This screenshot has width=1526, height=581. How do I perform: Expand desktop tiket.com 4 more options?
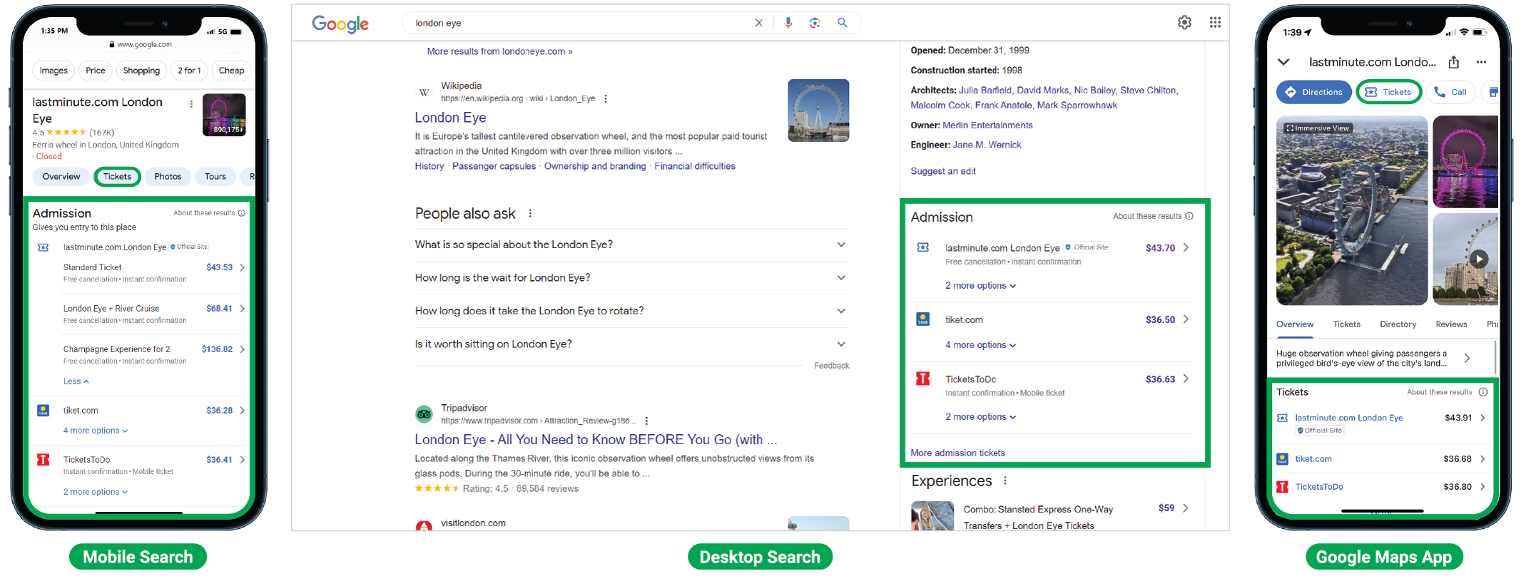pos(980,345)
